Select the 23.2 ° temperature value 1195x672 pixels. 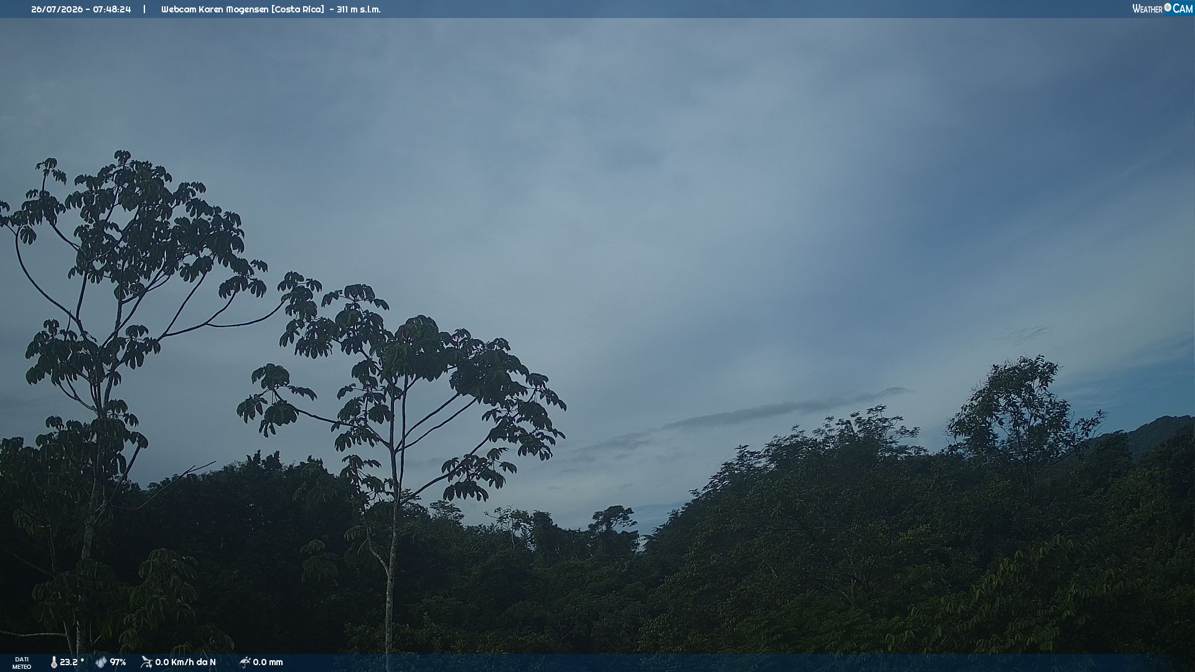(x=72, y=662)
